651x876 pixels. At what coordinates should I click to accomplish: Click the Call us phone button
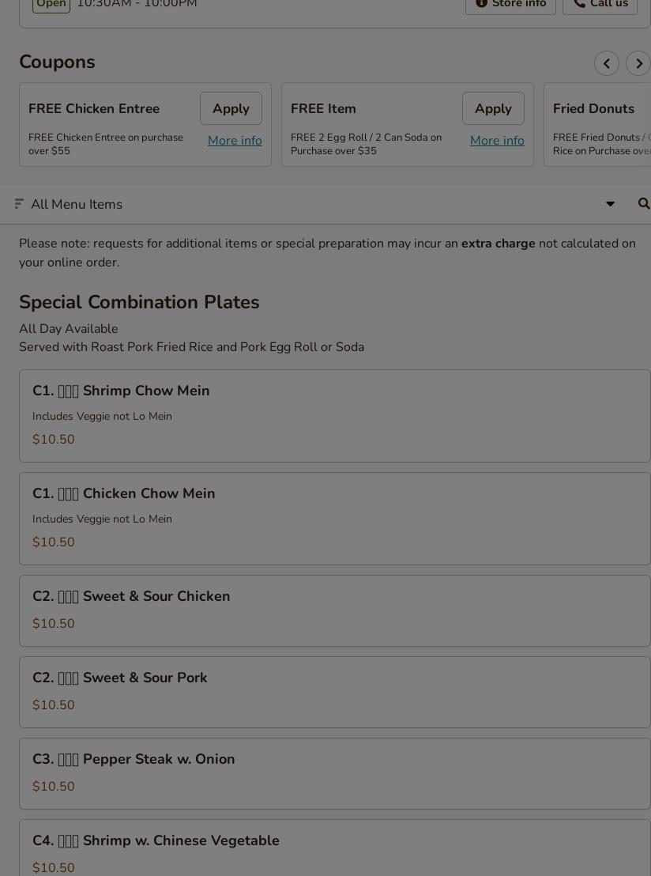click(x=600, y=5)
